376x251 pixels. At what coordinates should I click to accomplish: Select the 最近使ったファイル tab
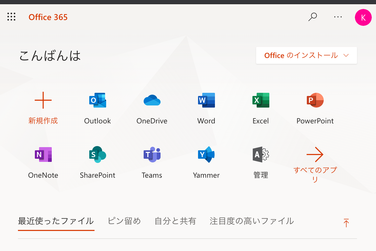point(56,221)
